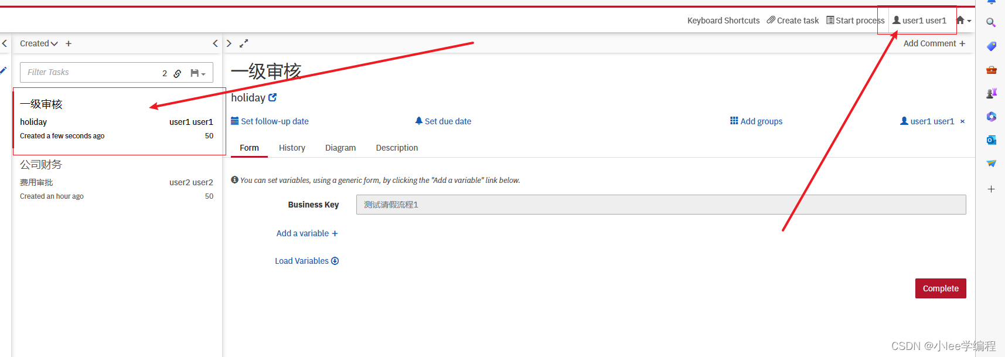Click the Complete button

tap(941, 288)
